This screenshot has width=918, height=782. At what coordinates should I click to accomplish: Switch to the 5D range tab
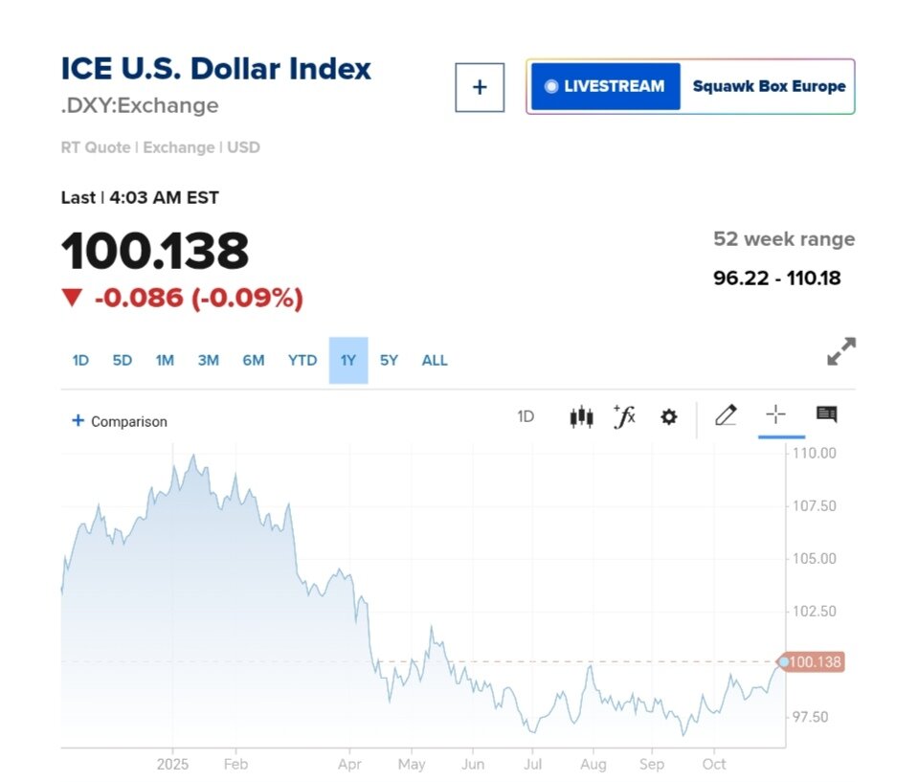coord(123,361)
